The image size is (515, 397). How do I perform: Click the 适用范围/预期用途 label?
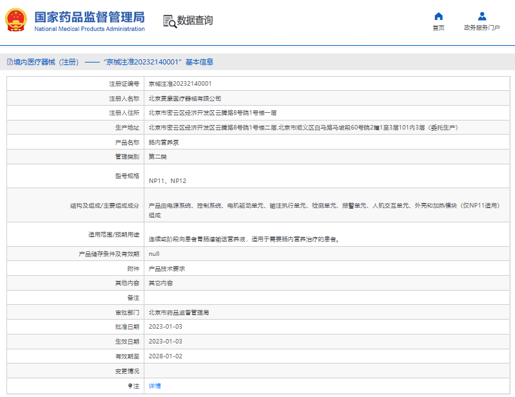113,235
